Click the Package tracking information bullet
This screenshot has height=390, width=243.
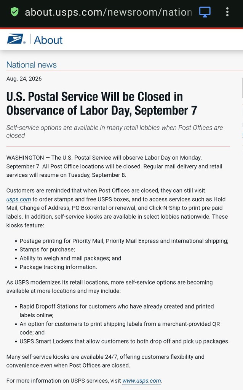point(58,267)
